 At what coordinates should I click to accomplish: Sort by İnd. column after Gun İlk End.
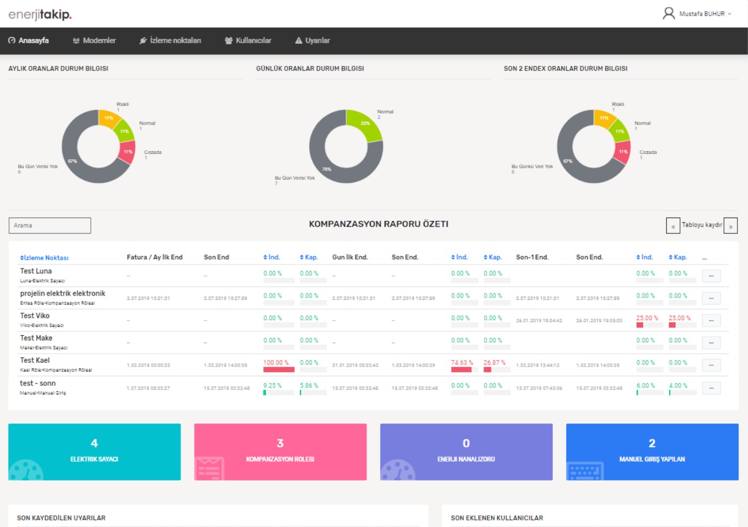click(x=459, y=257)
